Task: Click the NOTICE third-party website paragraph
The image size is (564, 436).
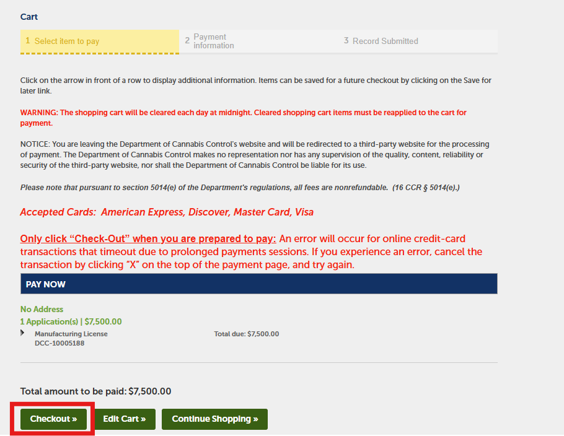Action: click(255, 155)
